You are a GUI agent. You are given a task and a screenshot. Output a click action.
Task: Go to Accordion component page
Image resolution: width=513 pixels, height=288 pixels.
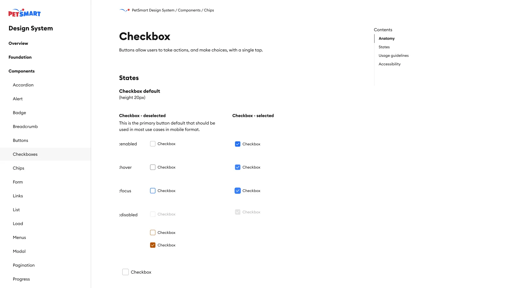[23, 85]
